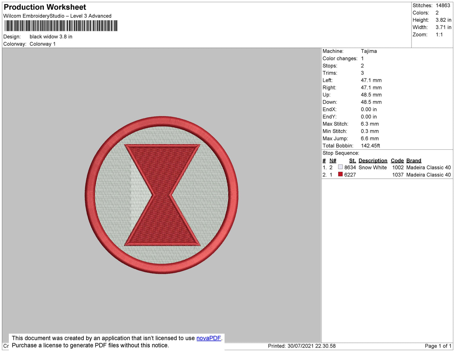
Task: Click the EndX value 0.00 in
Action: [x=369, y=110]
